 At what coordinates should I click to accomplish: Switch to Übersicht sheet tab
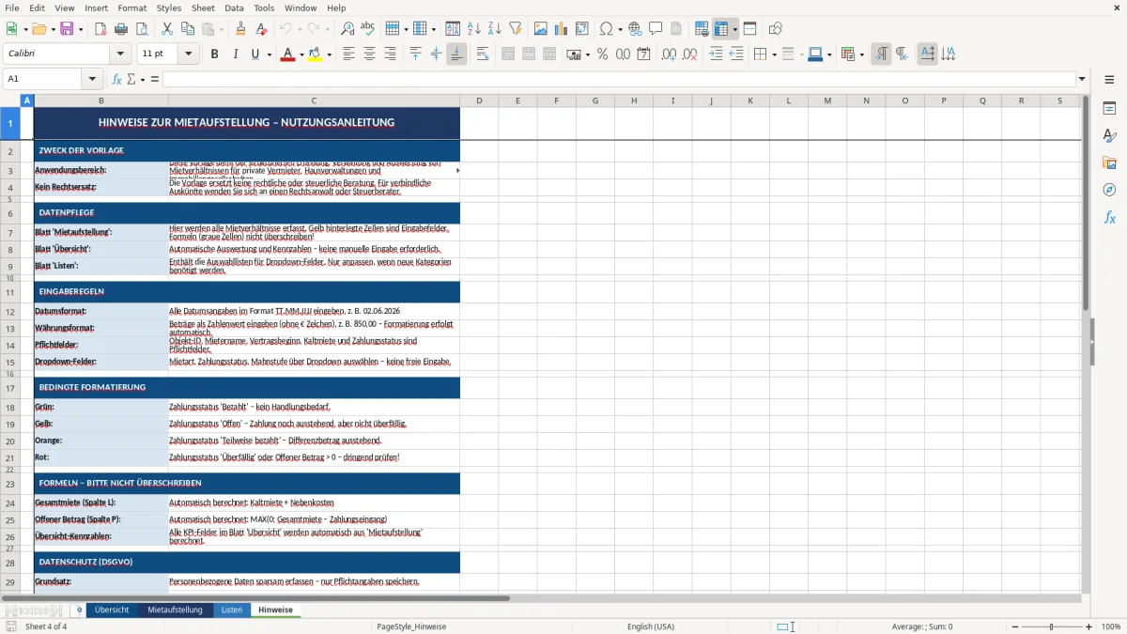pos(112,610)
